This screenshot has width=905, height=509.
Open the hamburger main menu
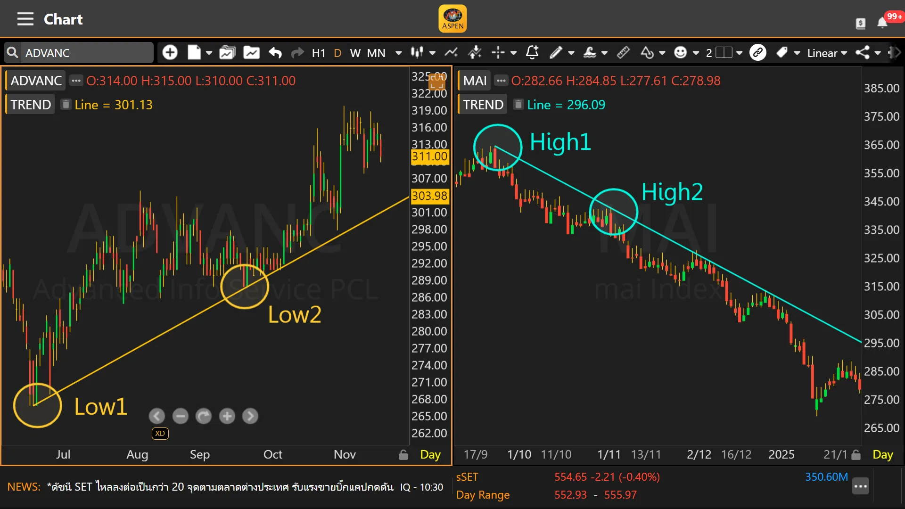(25, 19)
